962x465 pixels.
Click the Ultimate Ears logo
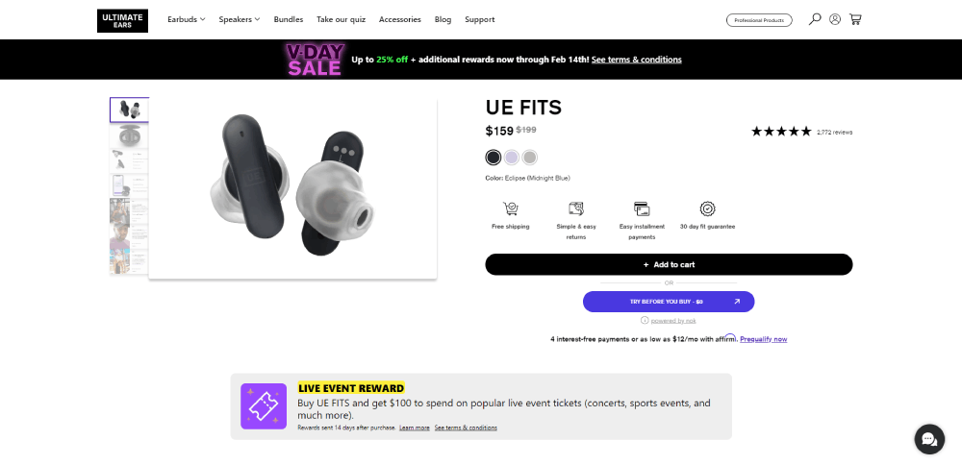coord(123,20)
